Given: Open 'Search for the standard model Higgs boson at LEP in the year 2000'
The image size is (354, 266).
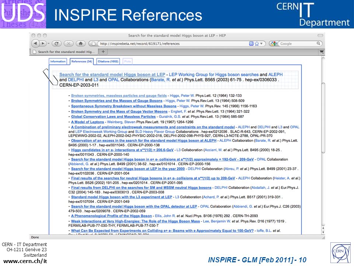Looking at the screenshot, I should tap(128, 168).
